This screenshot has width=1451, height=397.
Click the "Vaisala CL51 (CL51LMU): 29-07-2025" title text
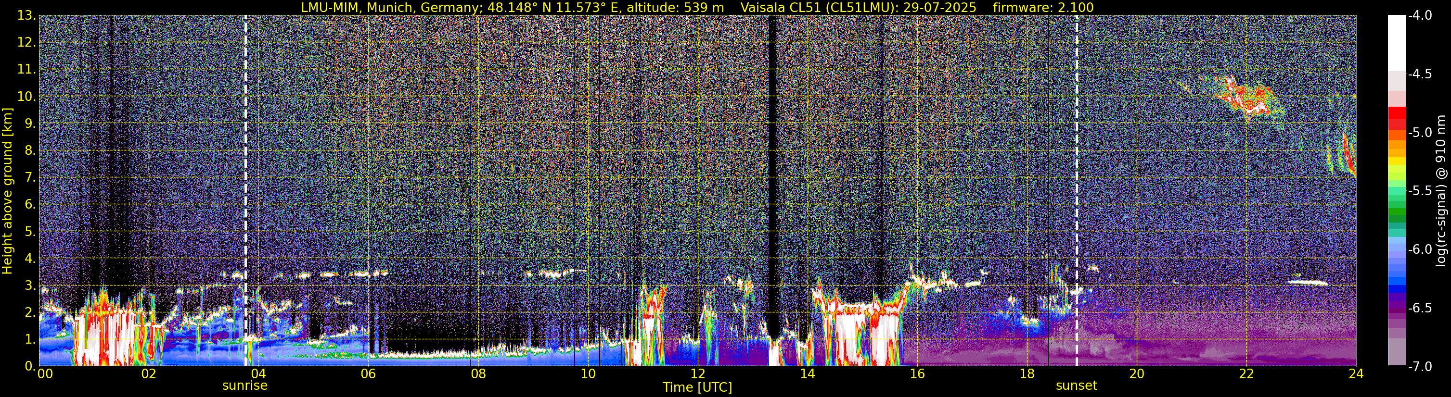point(859,8)
